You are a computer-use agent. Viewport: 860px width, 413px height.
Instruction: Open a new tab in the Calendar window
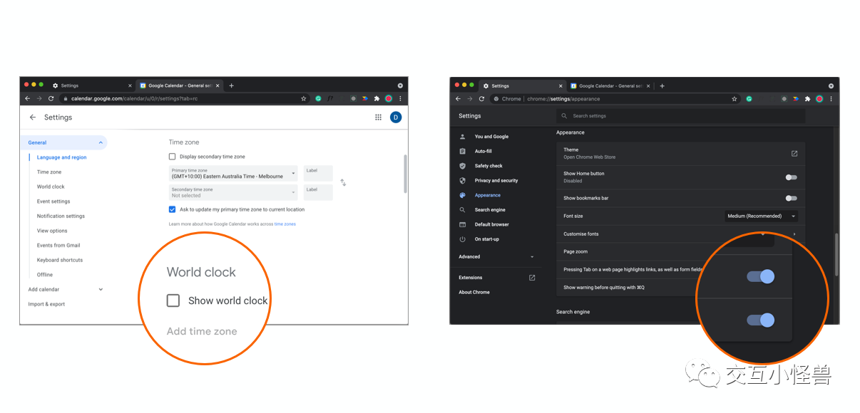tap(231, 85)
